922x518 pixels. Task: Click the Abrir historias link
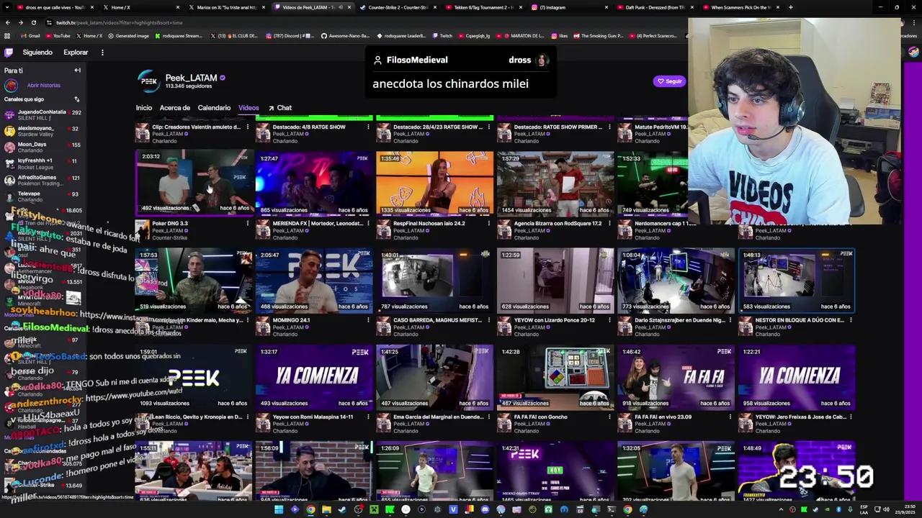tap(44, 85)
